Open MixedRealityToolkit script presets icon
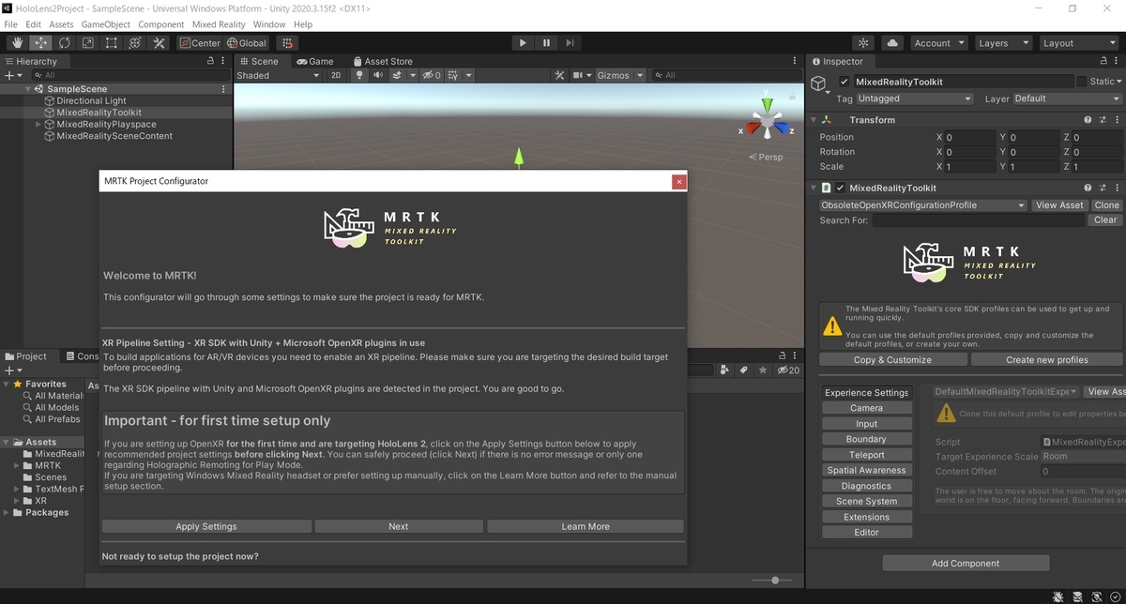Viewport: 1126px width, 604px height. click(1103, 188)
